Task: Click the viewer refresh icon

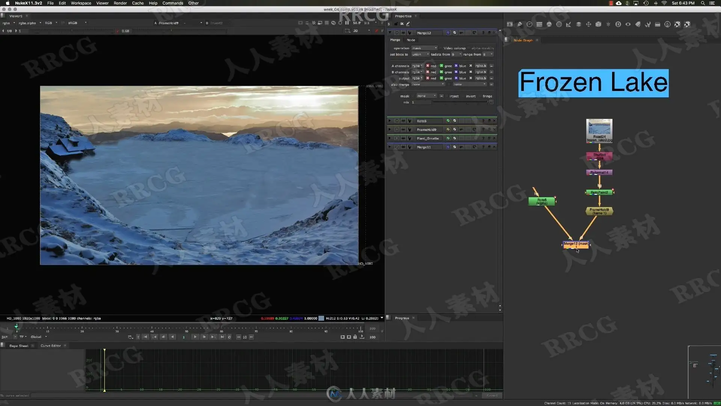Action: point(333,23)
